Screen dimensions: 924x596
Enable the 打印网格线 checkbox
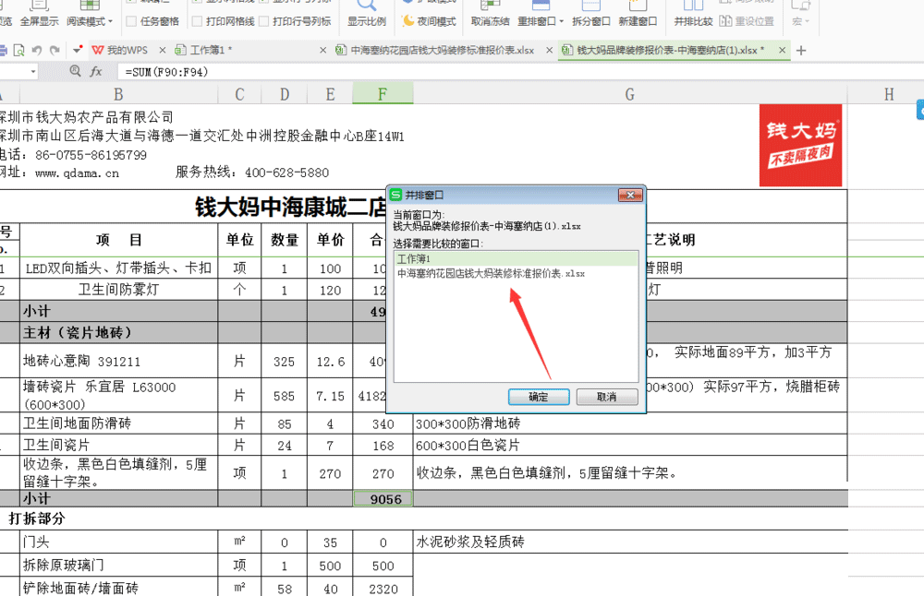(x=196, y=21)
